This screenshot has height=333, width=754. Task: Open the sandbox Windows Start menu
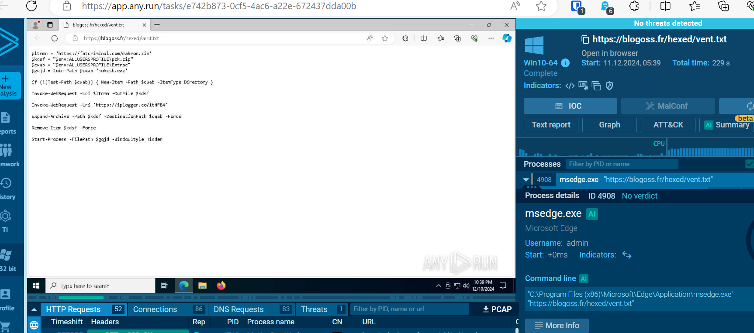(x=36, y=286)
